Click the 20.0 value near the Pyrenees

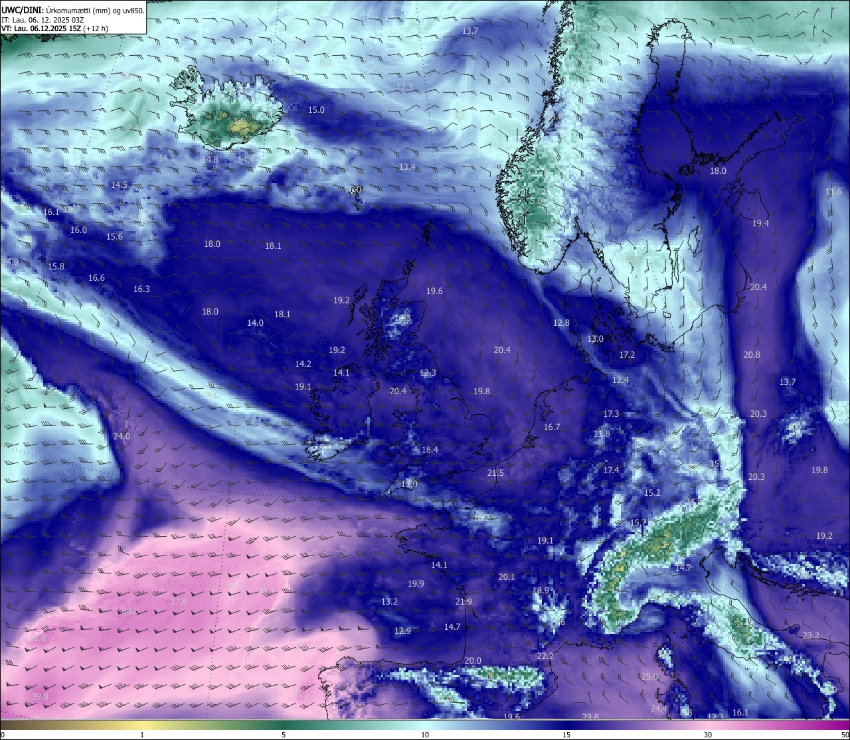coord(473,661)
